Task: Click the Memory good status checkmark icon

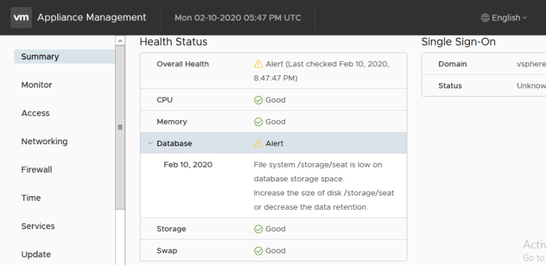Action: point(258,121)
